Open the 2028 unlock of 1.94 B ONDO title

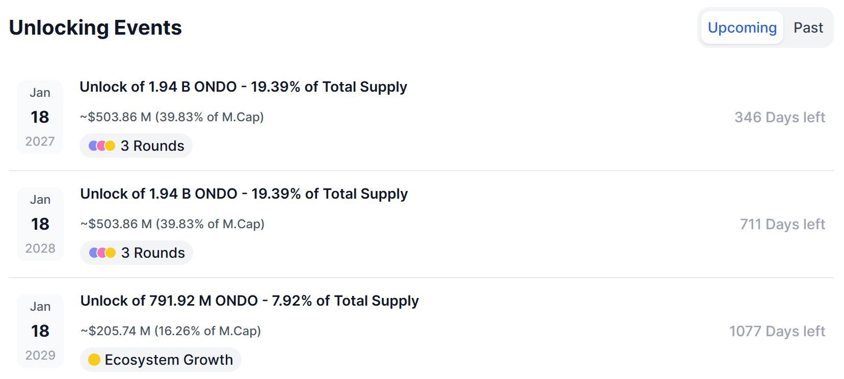[x=244, y=194]
